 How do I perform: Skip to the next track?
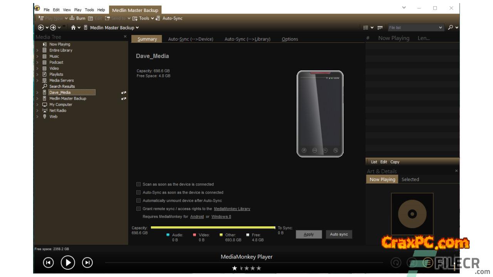87,262
